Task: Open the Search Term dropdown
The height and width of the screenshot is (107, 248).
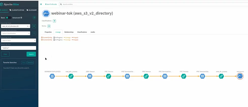Action: click(18, 40)
